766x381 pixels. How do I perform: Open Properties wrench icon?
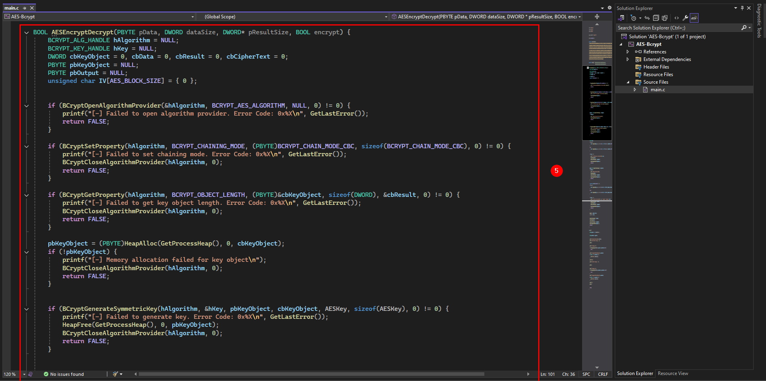tap(685, 18)
